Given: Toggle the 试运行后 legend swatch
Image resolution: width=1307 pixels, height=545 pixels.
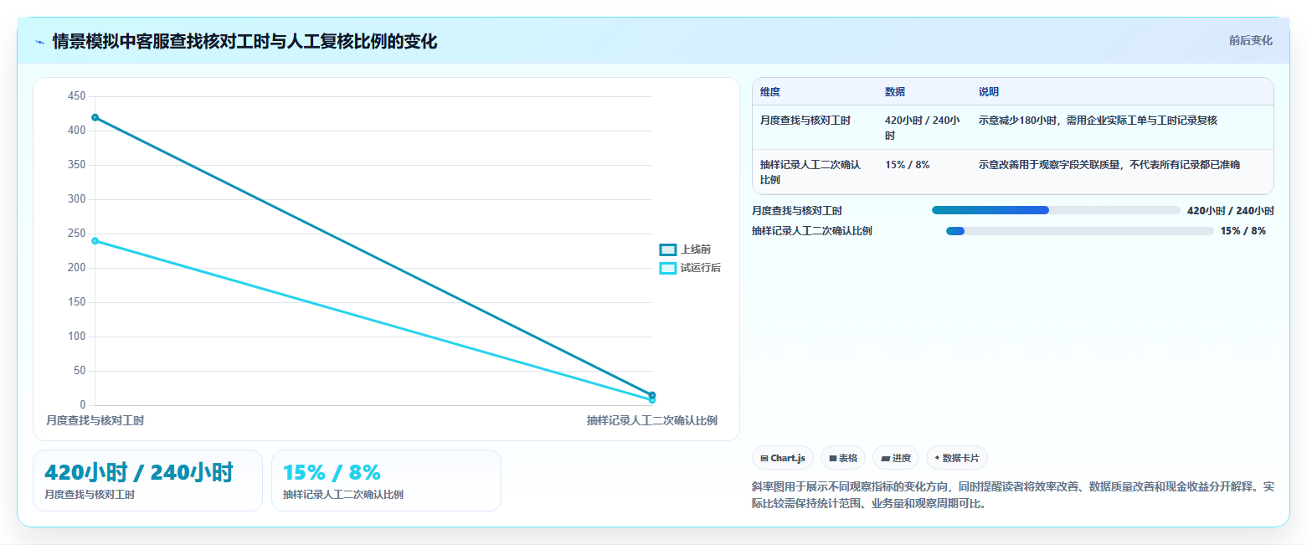Looking at the screenshot, I should [x=667, y=268].
